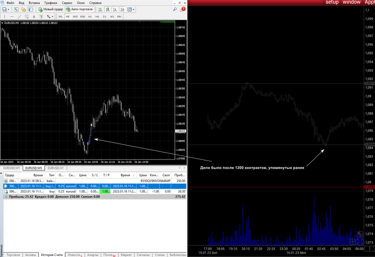Expand the arrows tool dropdown
The height and width of the screenshot is (257, 375).
click(52, 17)
